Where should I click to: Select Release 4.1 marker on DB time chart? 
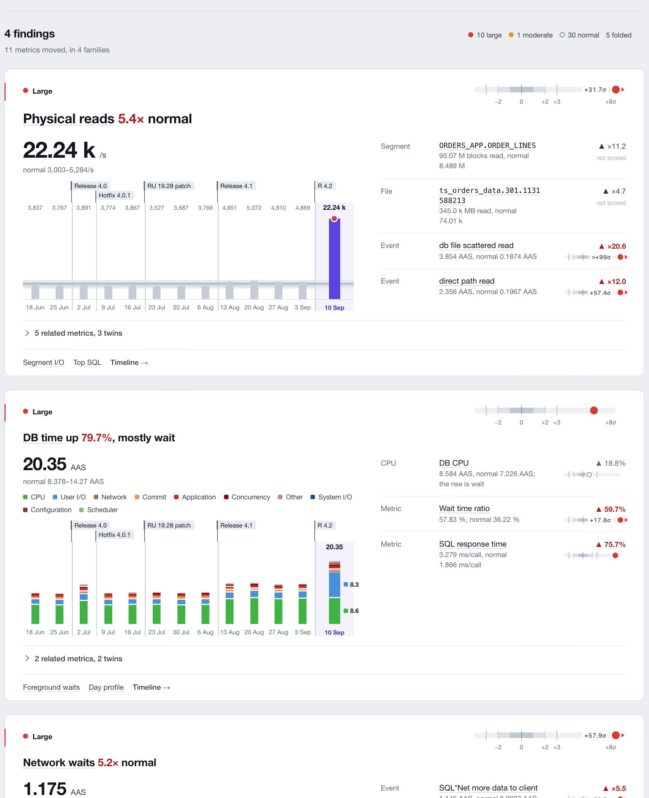[236, 525]
